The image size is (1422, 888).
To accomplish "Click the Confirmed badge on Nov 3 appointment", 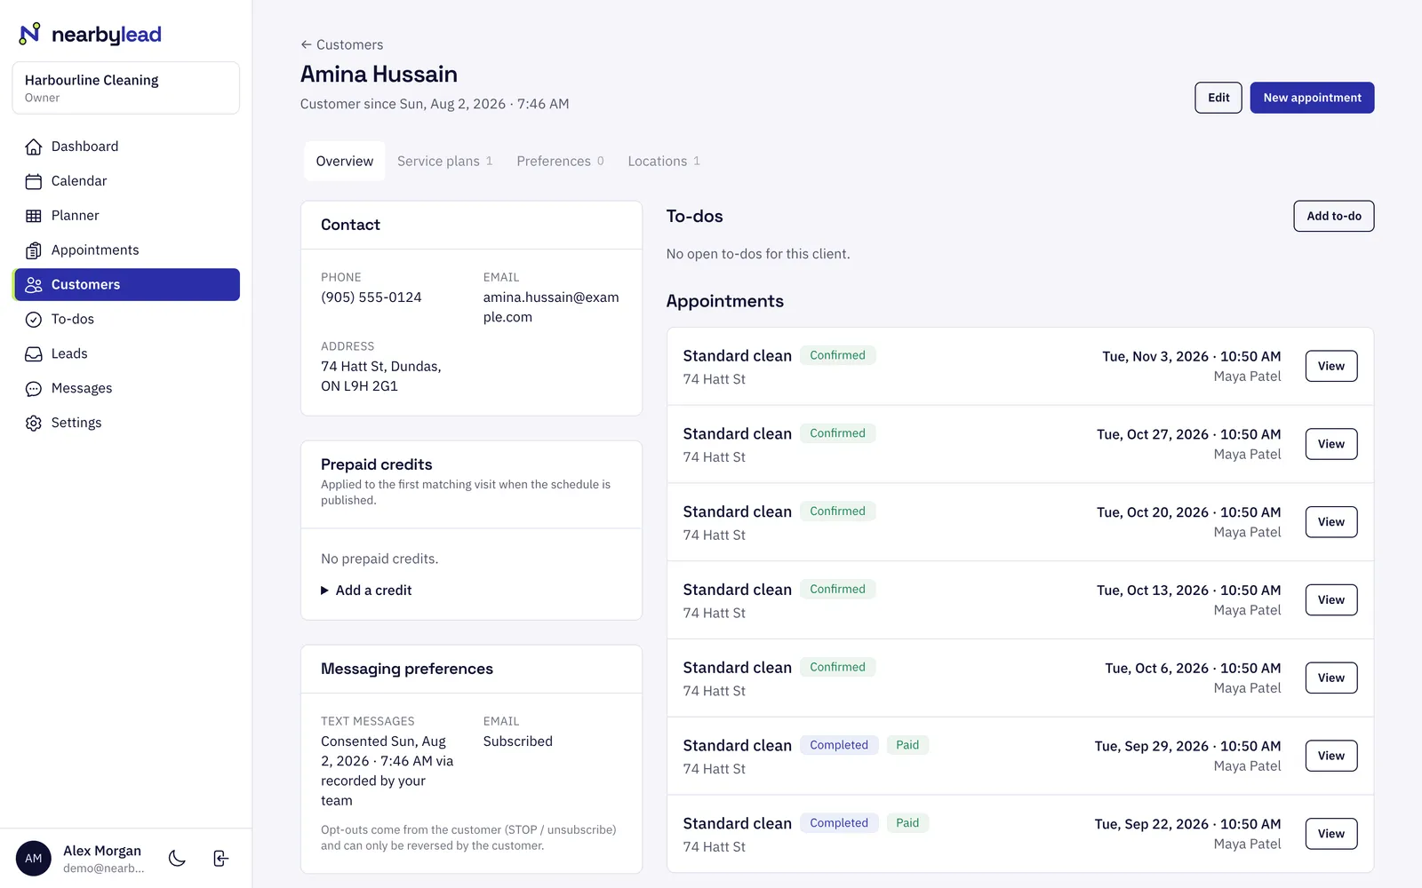I will [x=837, y=355].
